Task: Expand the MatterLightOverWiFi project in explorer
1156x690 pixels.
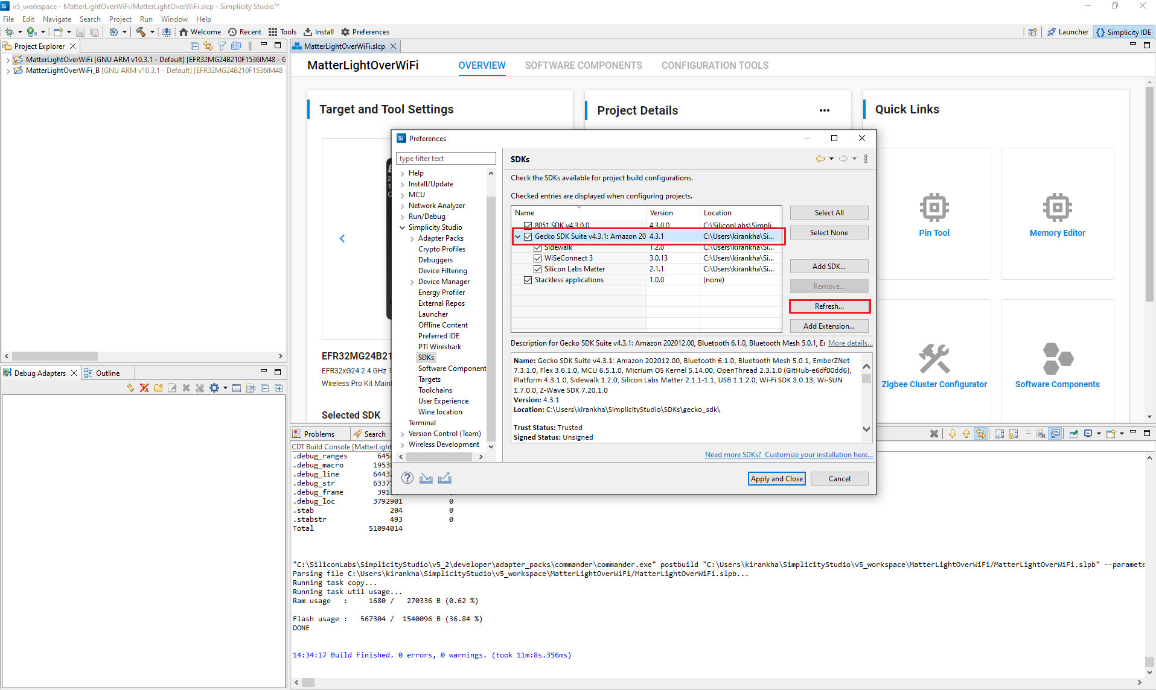Action: (x=8, y=60)
